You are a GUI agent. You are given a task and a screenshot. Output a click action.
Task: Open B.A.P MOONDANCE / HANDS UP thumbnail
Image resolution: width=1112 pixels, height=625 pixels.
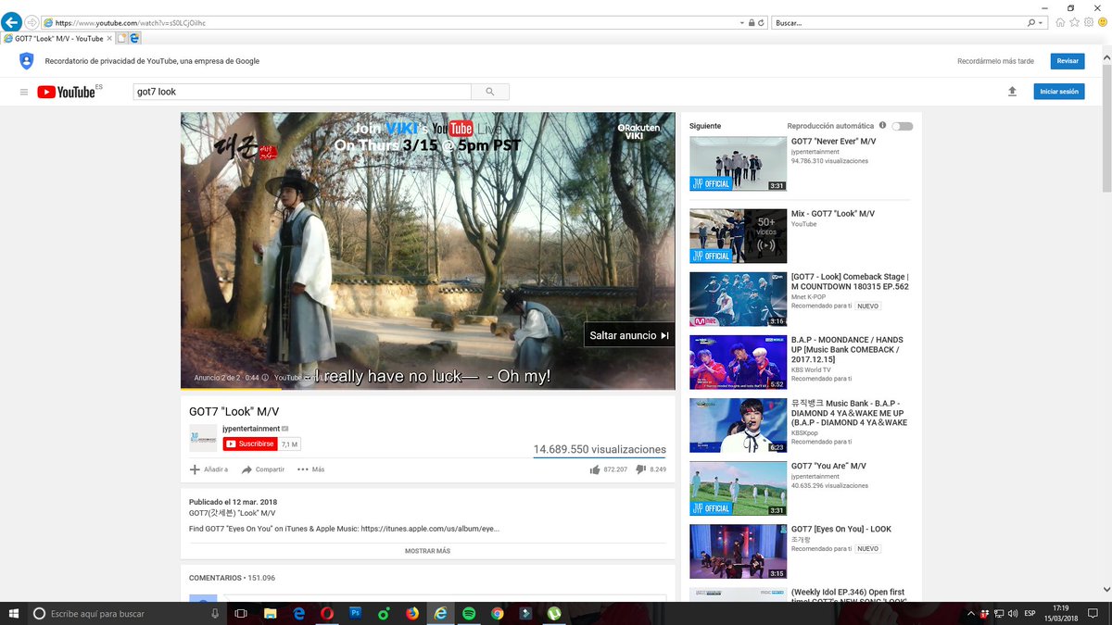[738, 362]
